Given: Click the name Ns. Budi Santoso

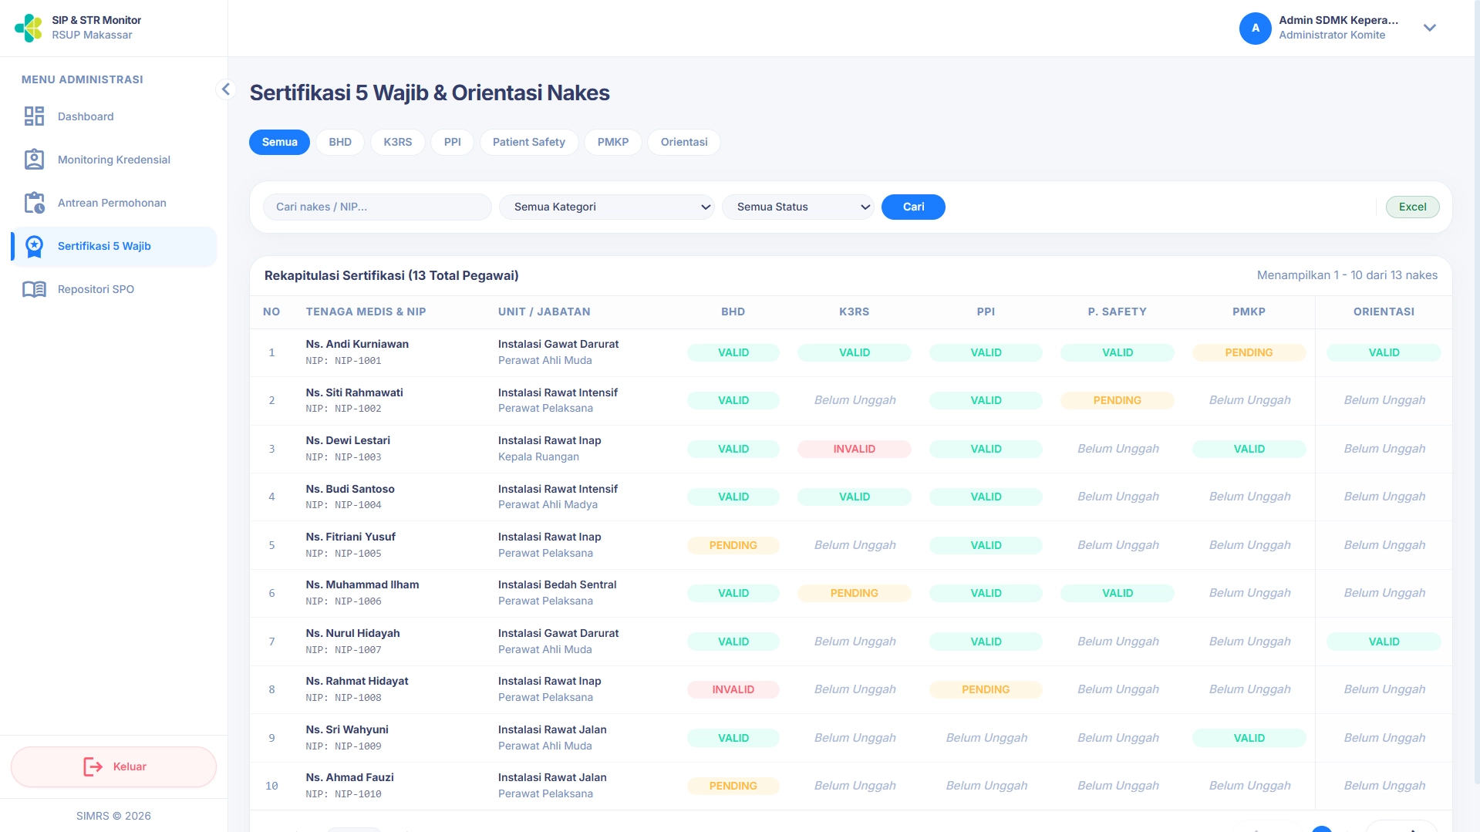Looking at the screenshot, I should coord(350,489).
